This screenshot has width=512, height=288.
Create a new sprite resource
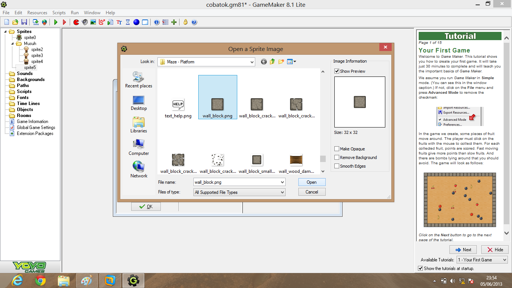[75, 22]
